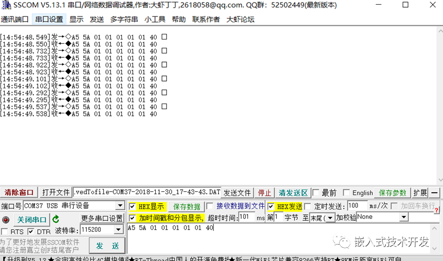Toggle the DTR checkbox
443x261 pixels.
pos(31,232)
